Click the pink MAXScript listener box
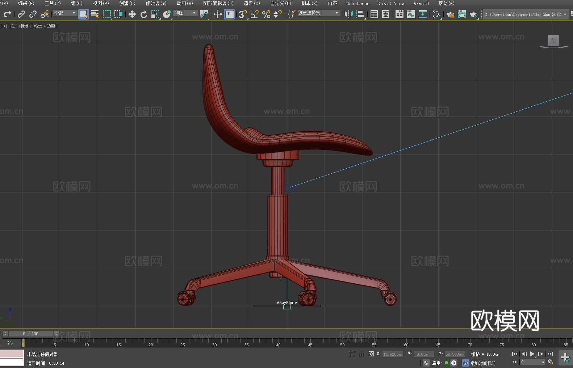Image resolution: width=573 pixels, height=368 pixels. coord(12,354)
